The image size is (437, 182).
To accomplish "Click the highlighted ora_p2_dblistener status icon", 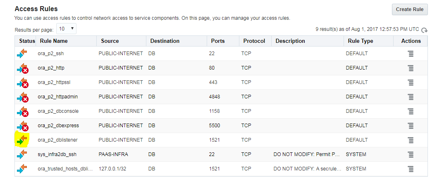I will coord(22,140).
